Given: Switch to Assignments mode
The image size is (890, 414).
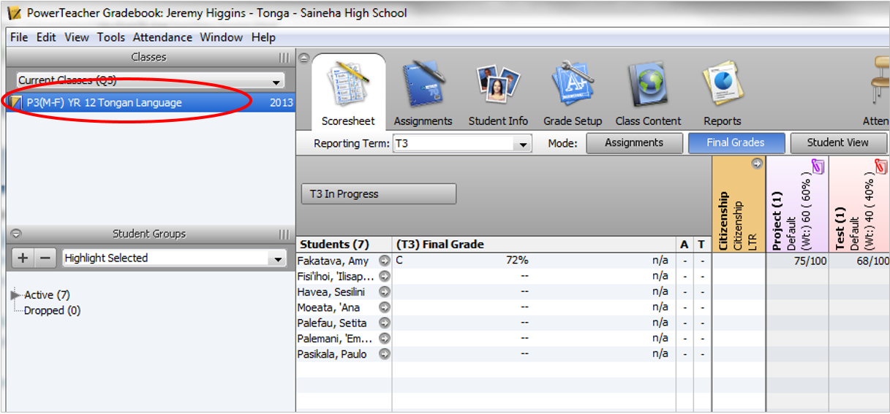Looking at the screenshot, I should click(x=634, y=143).
